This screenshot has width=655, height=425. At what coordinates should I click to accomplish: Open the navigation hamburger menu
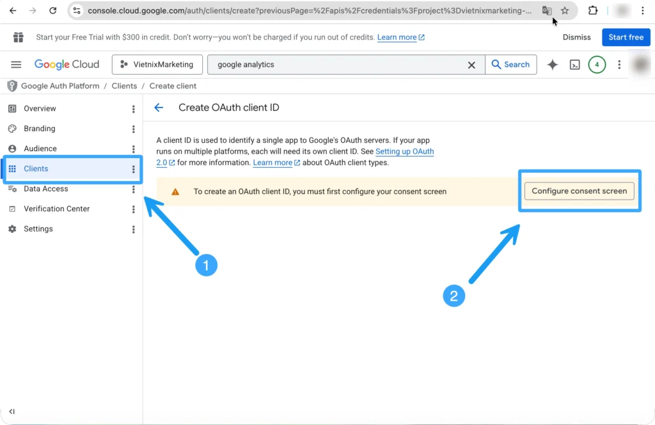pyautogui.click(x=16, y=64)
